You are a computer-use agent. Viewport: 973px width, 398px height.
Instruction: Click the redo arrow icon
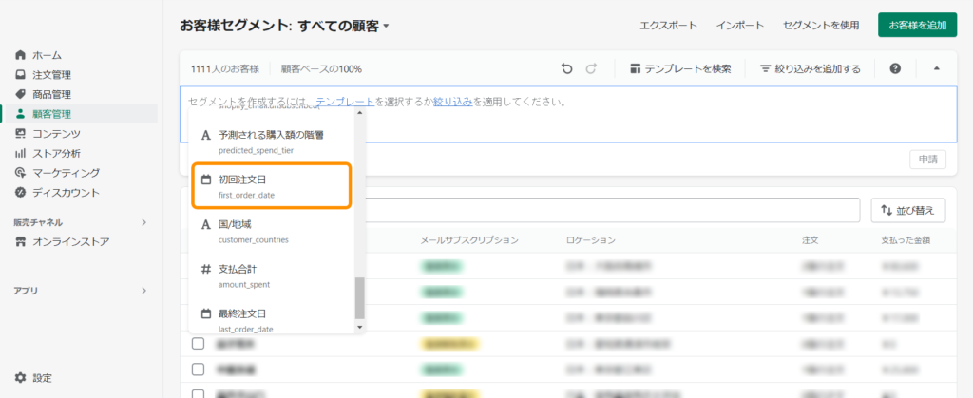click(591, 68)
